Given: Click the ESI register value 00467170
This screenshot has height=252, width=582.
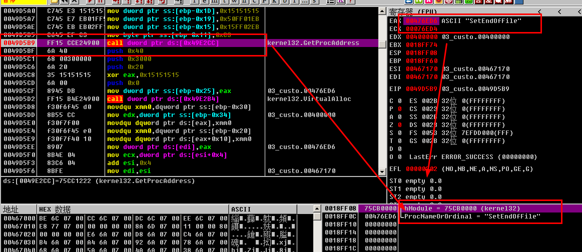Looking at the screenshot, I should click(x=422, y=69).
